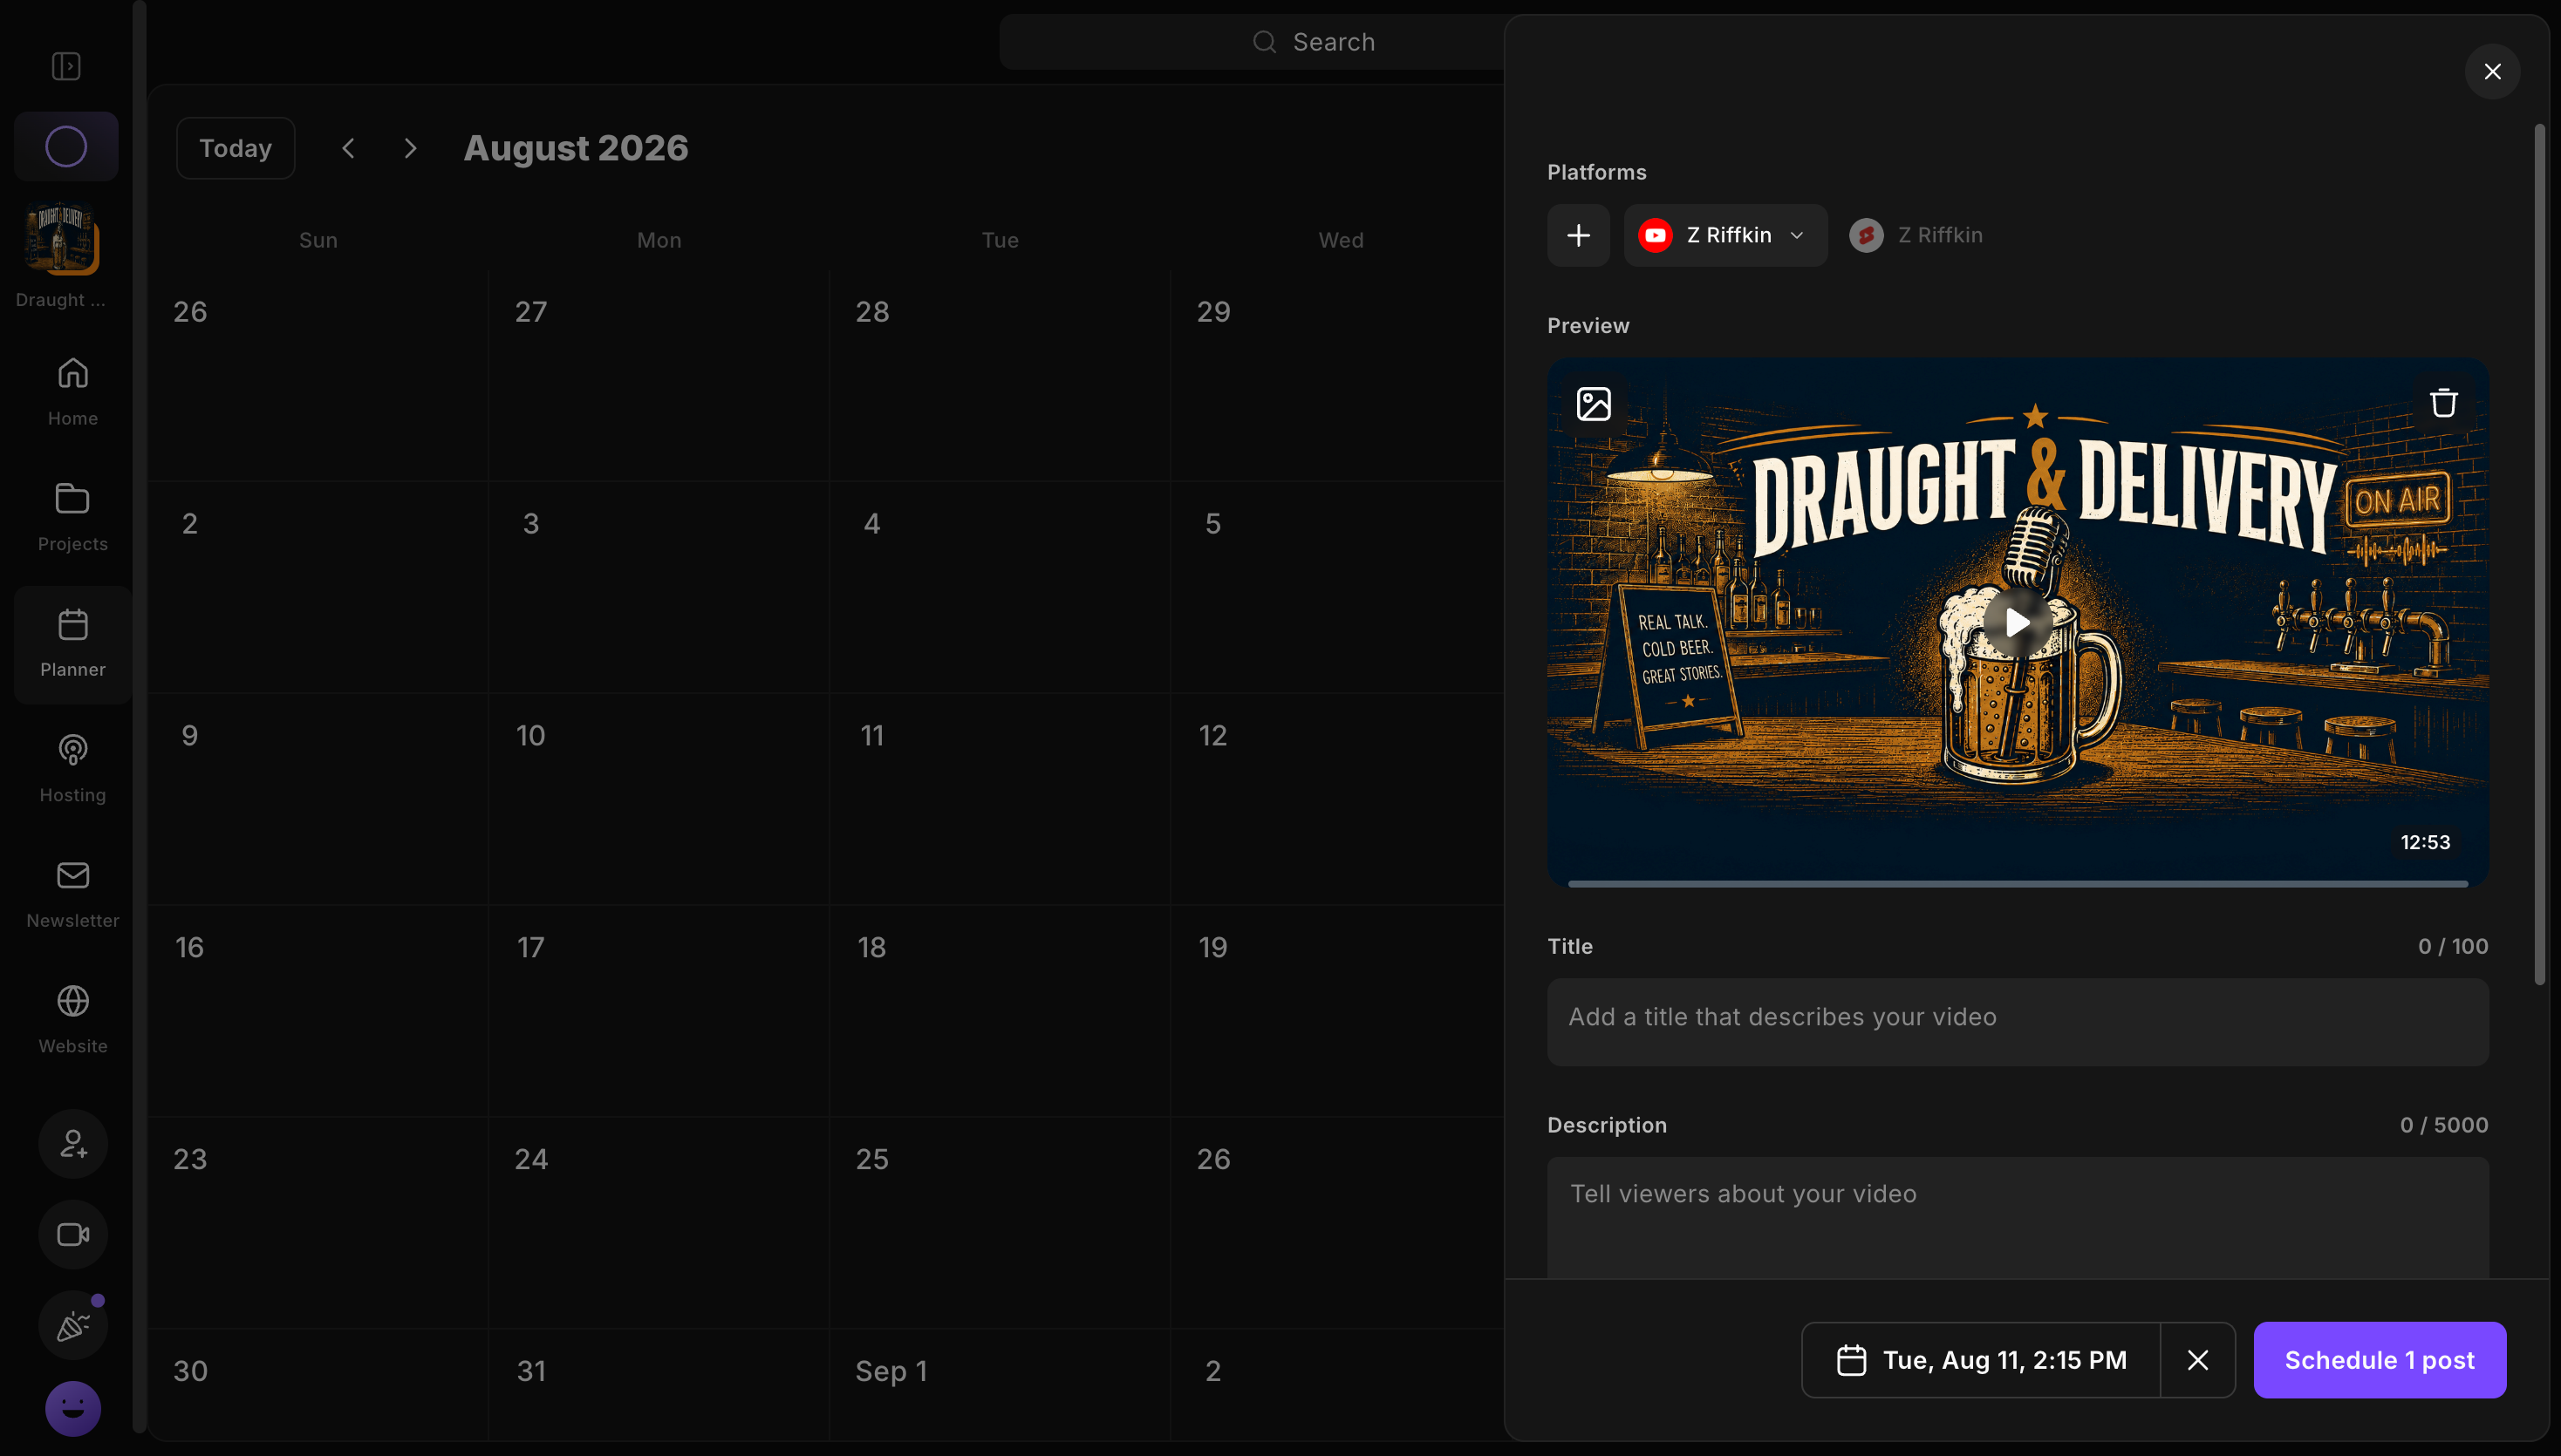Select Sep 1 calendar cell
Image resolution: width=2561 pixels, height=1456 pixels.
[x=1000, y=1385]
